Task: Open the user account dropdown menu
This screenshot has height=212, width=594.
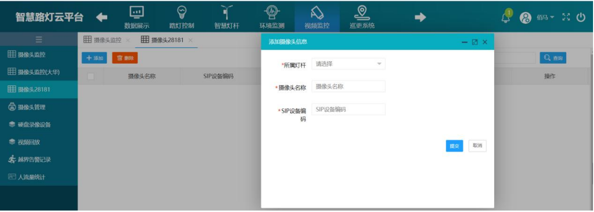Action: [543, 17]
